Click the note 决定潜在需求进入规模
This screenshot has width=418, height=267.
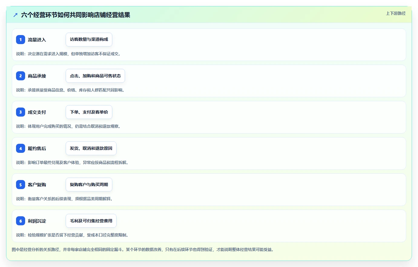[x=48, y=54]
